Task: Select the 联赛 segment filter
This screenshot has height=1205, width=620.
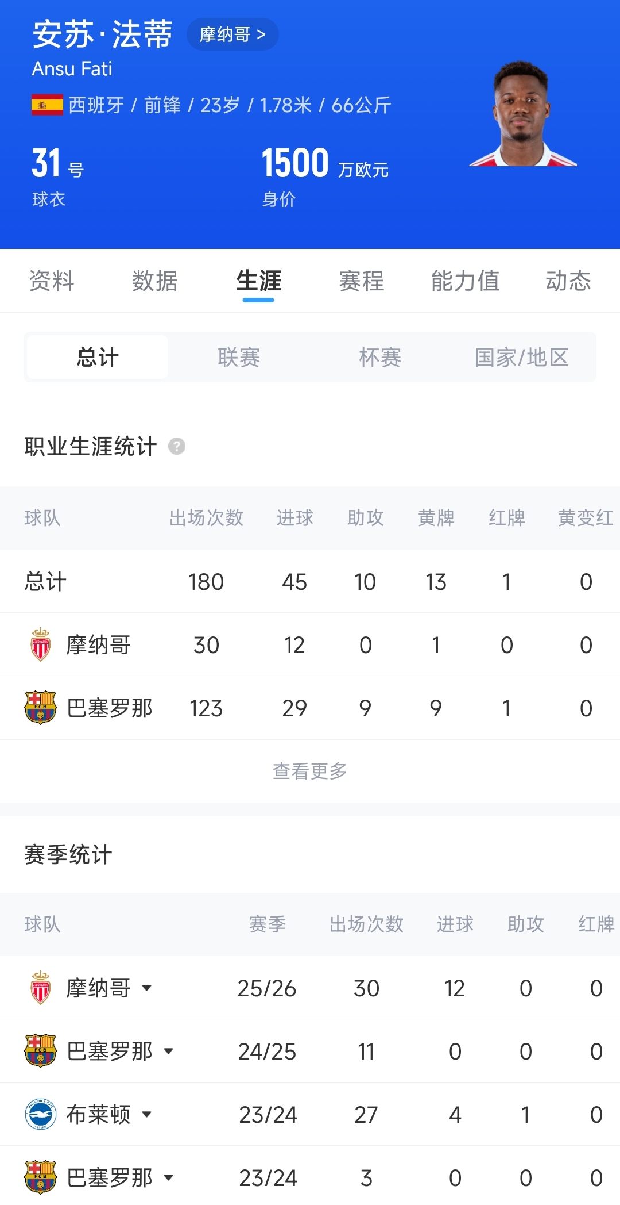Action: click(239, 357)
